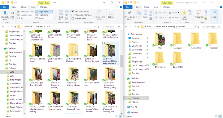Open recent locations dropdown in left window
Image resolution: width=223 pixels, height=118 pixels.
pos(12,27)
